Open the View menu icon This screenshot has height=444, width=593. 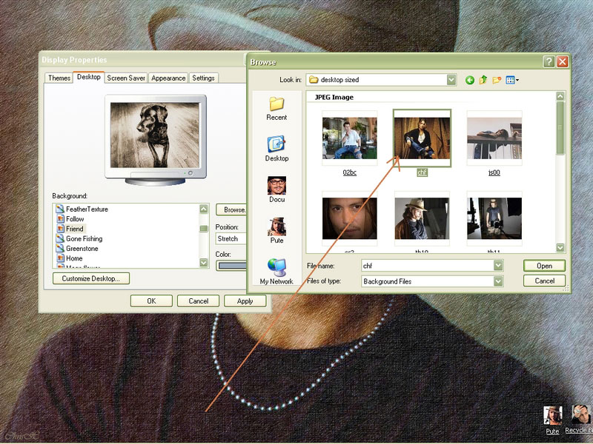click(511, 80)
